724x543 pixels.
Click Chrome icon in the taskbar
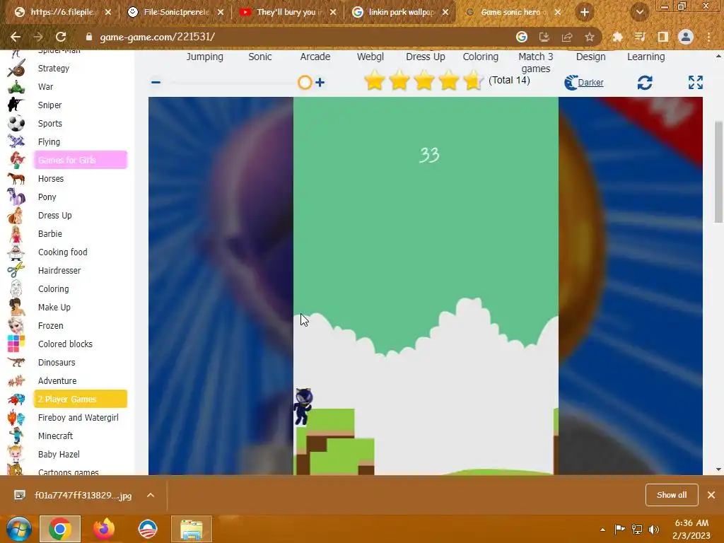point(60,529)
